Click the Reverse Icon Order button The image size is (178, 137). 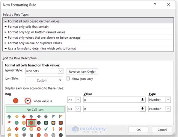pos(82,72)
